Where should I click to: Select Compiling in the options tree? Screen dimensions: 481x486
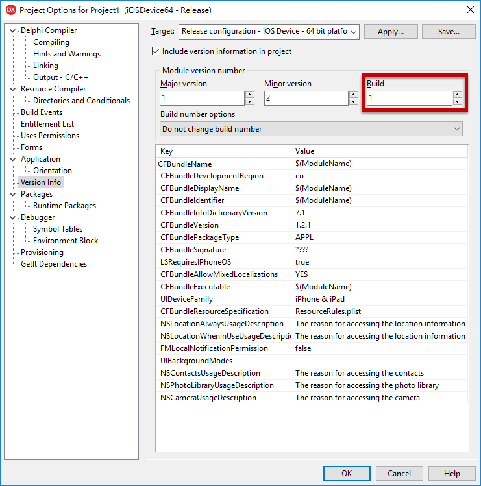point(51,42)
